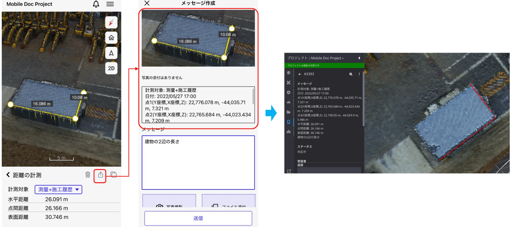Click the scrollbar of the measurement details box
The width and height of the screenshot is (511, 227).
point(253,96)
